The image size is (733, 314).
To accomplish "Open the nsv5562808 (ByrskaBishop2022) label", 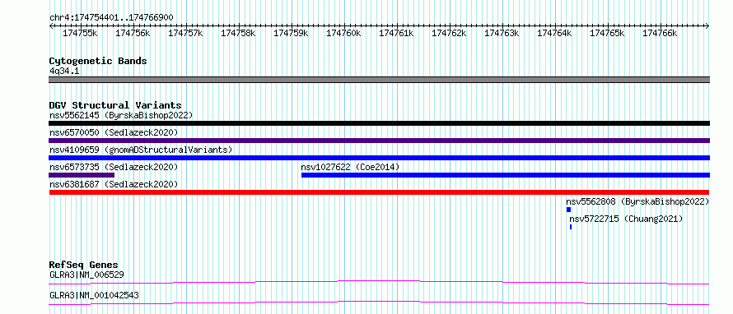I will 637,201.
